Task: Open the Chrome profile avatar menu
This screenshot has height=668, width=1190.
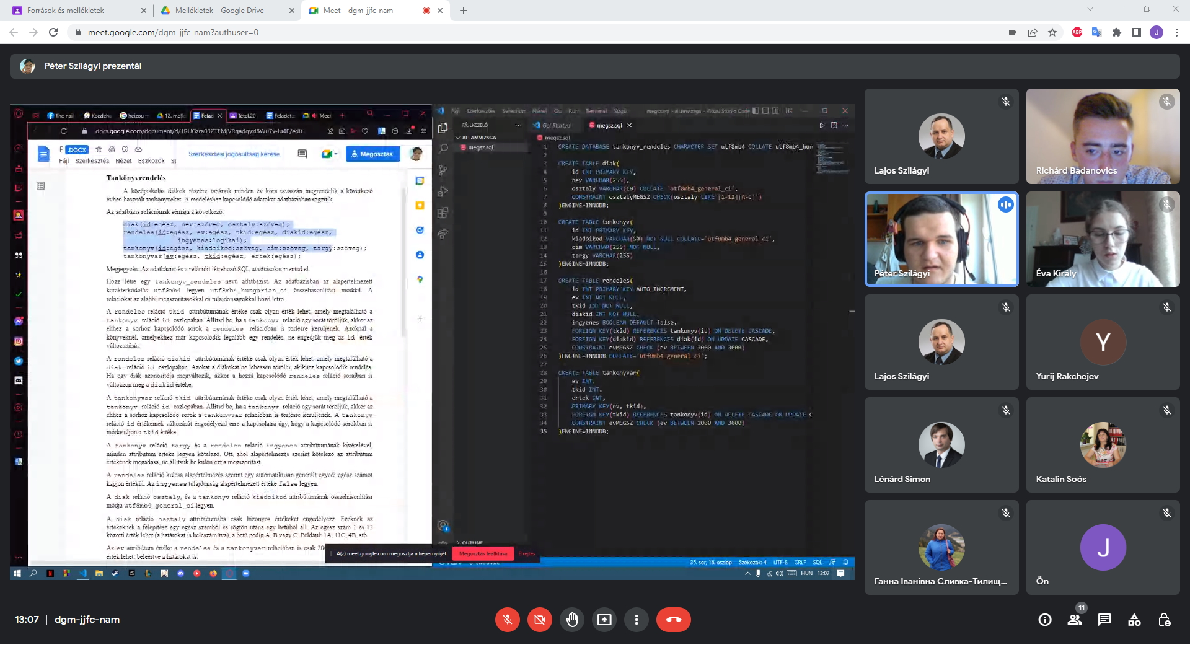Action: tap(1157, 32)
